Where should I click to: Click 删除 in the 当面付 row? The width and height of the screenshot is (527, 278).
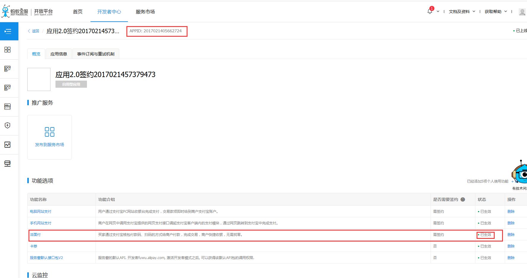511,235
